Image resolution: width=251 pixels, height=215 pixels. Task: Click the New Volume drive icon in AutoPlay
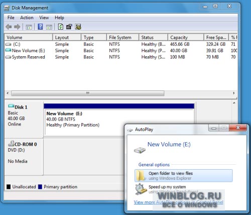point(140,150)
